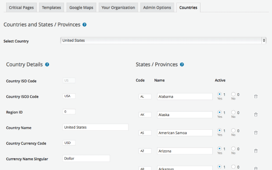Click the Select Country label

tap(16, 41)
